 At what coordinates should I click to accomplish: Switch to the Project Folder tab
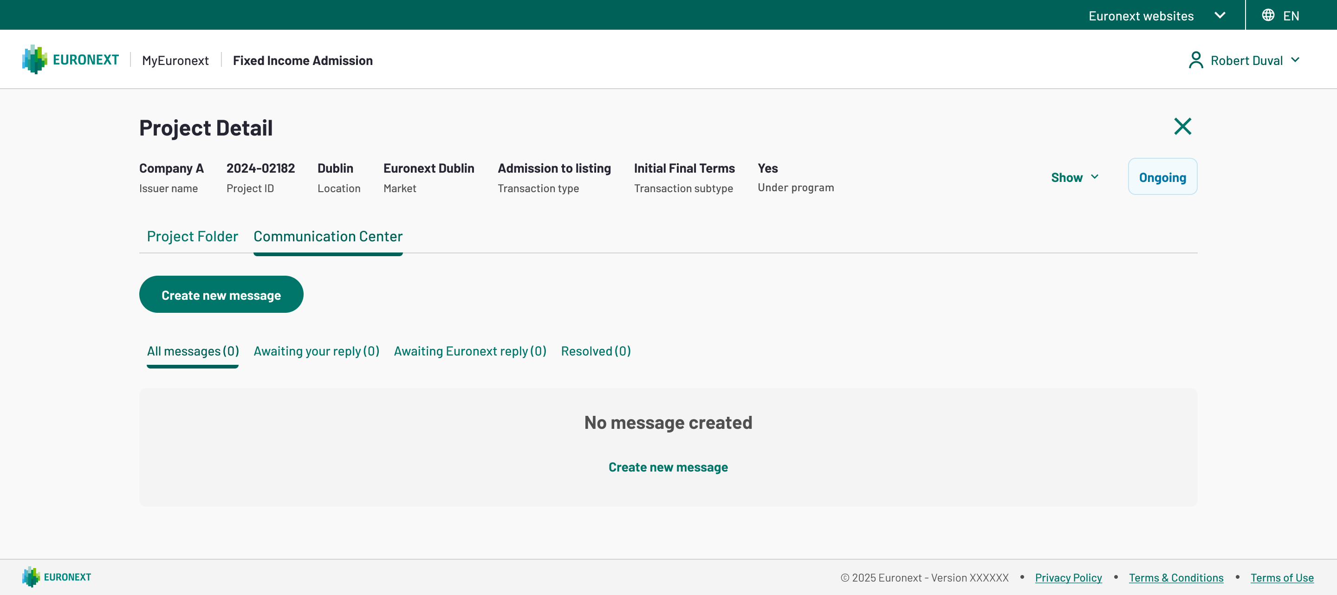[192, 237]
